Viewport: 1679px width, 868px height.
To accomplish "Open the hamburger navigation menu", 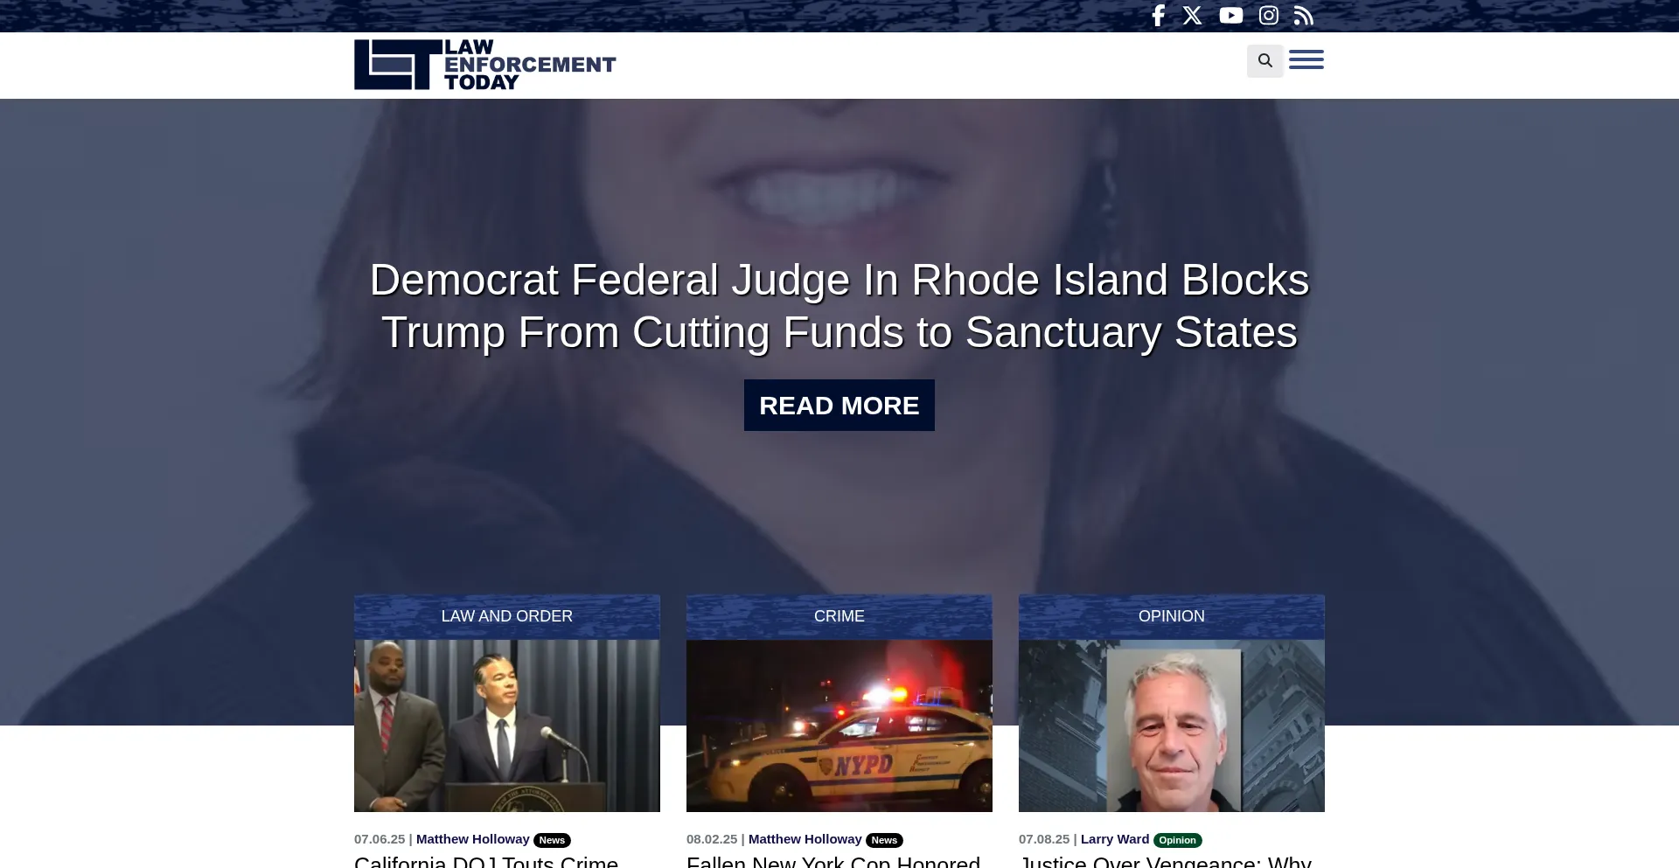I will click(x=1306, y=60).
